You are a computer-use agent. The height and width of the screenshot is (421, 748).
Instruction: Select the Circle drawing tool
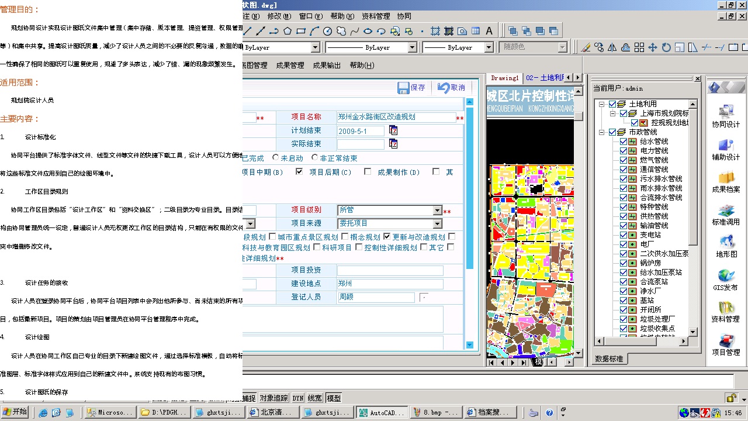[x=328, y=31]
